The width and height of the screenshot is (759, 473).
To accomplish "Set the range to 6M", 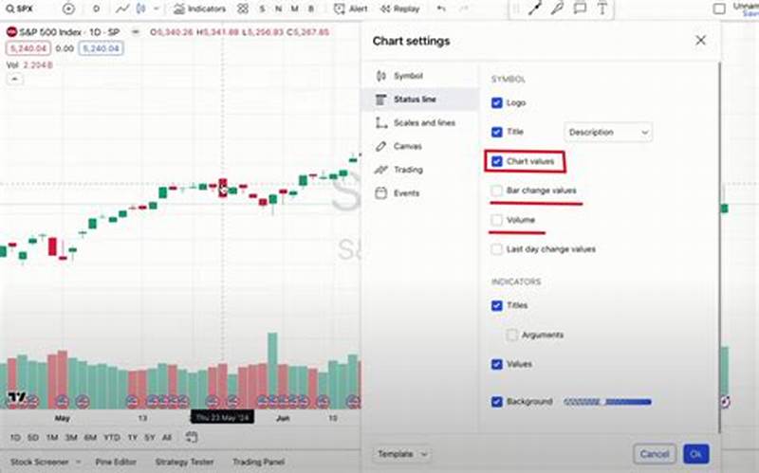I will click(x=90, y=437).
